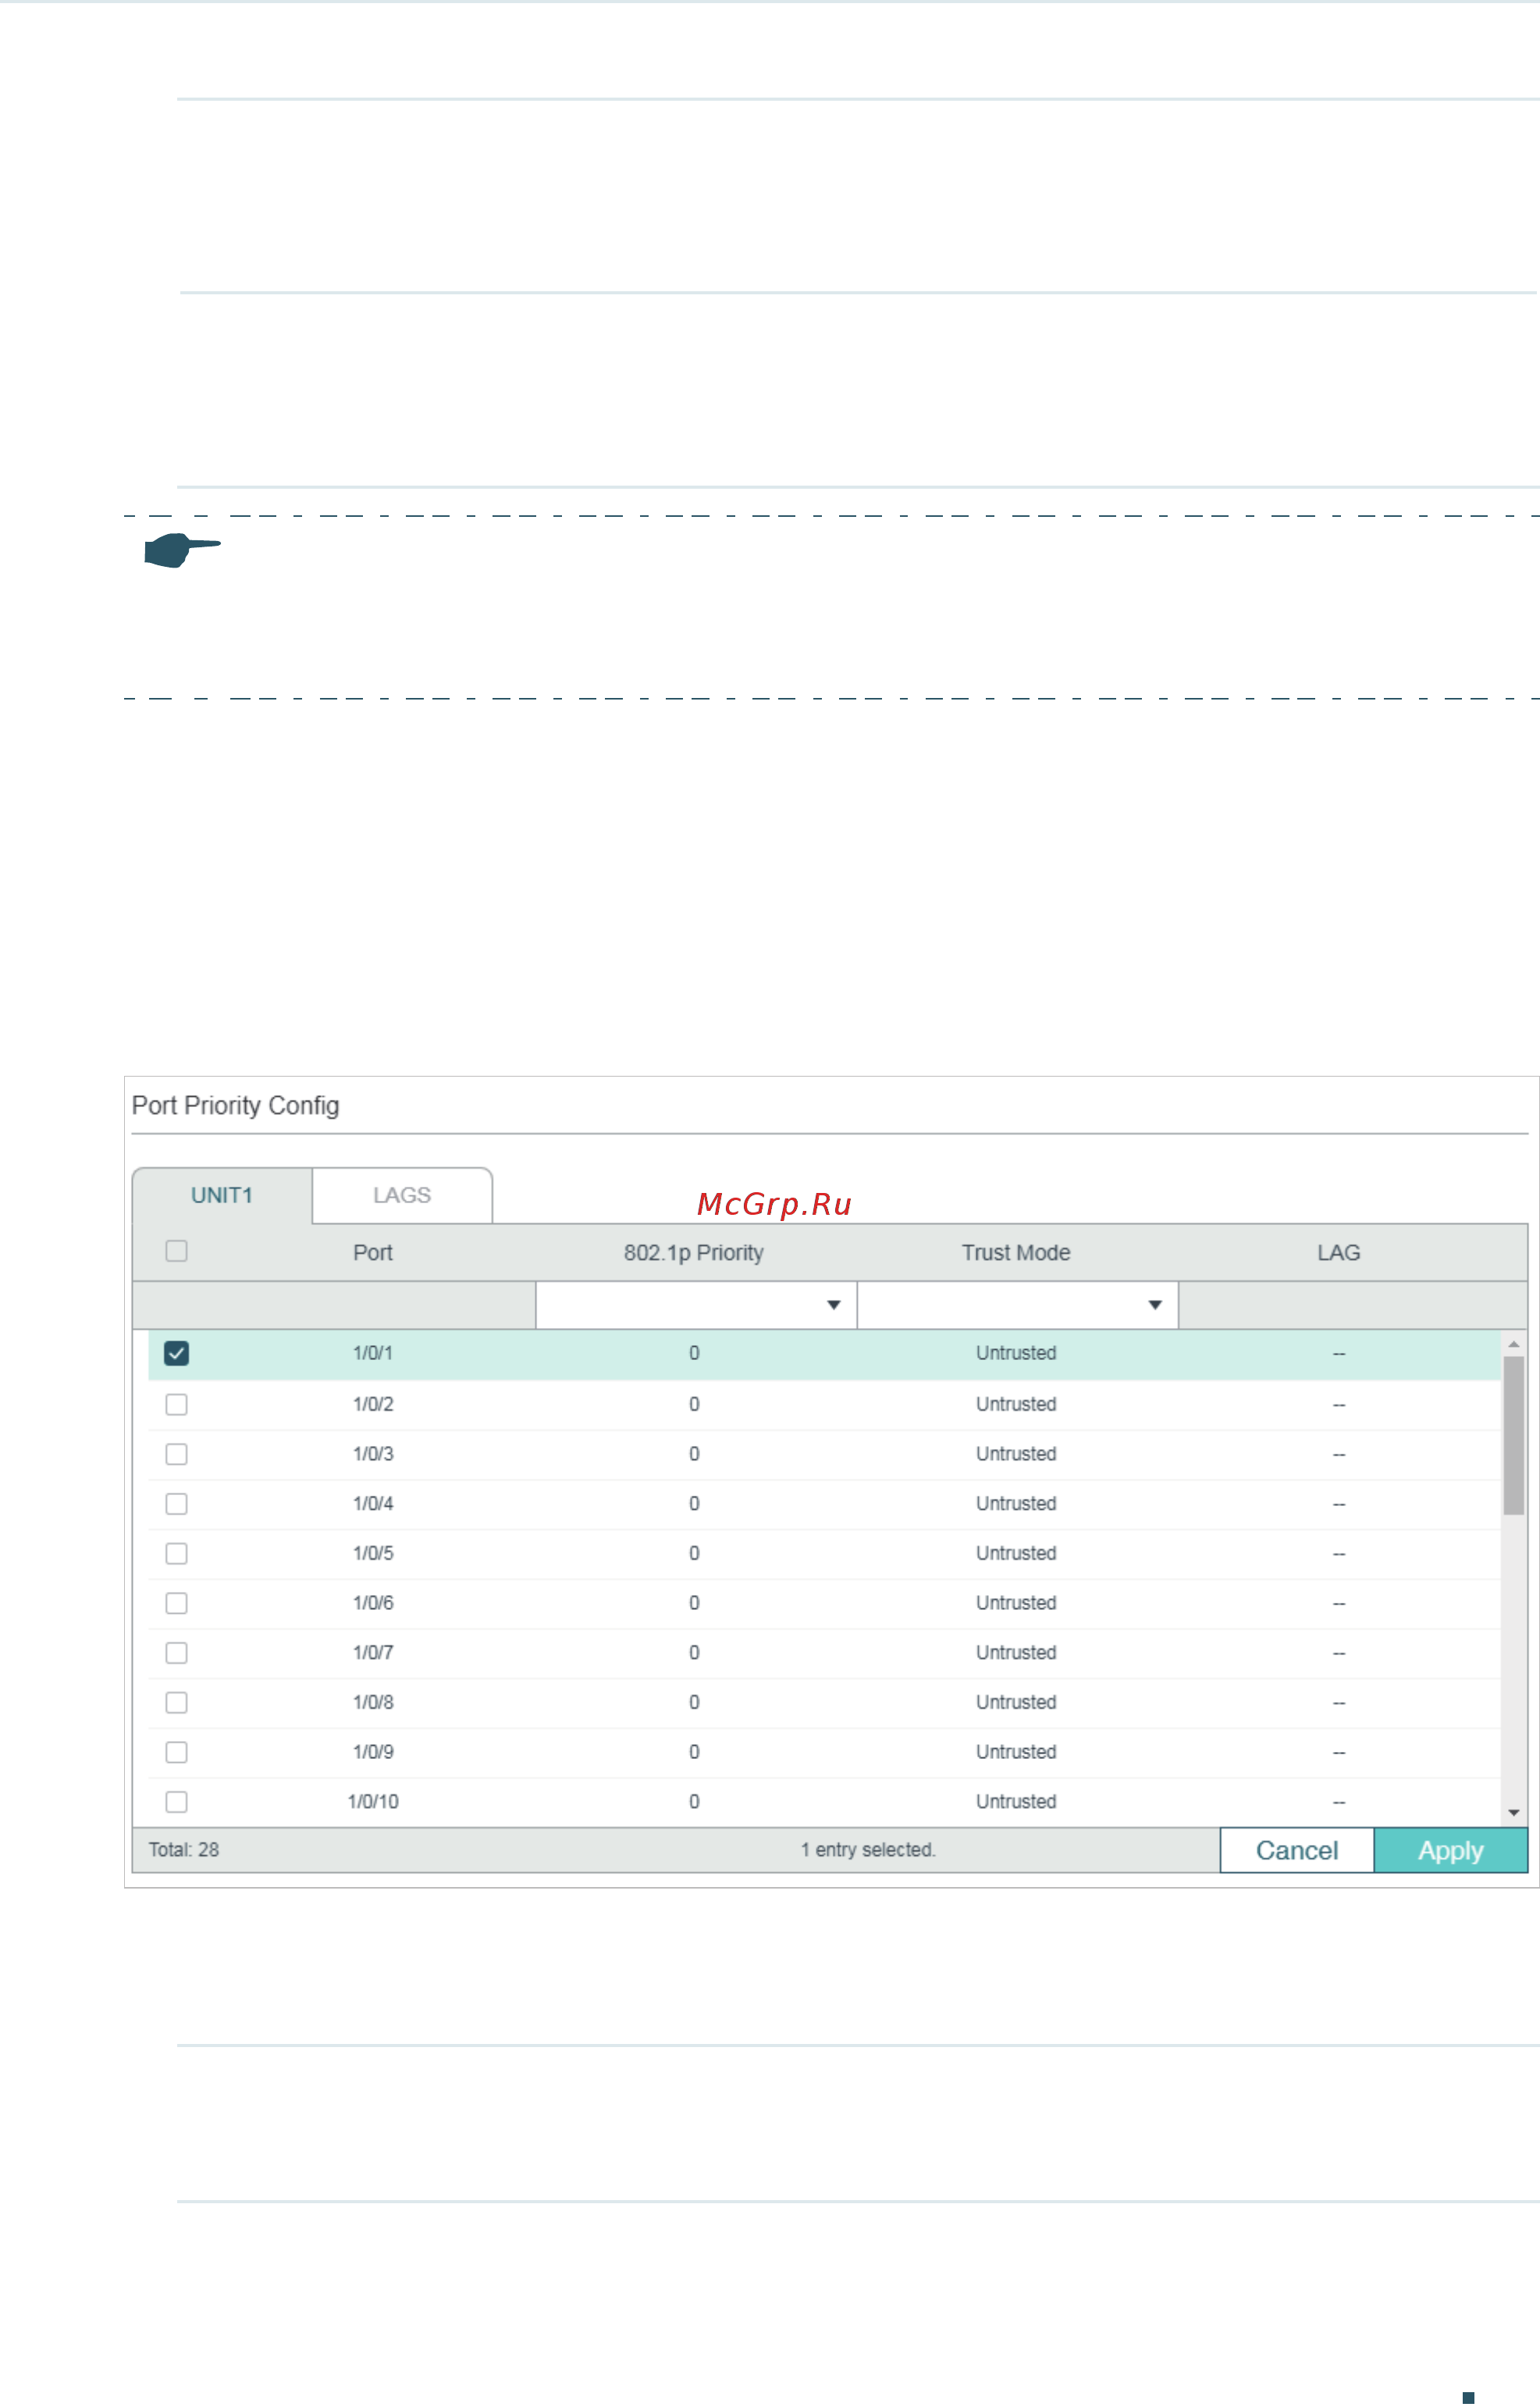1540x2407 pixels.
Task: Check port 1/0/7 row checkbox
Action: [176, 1653]
